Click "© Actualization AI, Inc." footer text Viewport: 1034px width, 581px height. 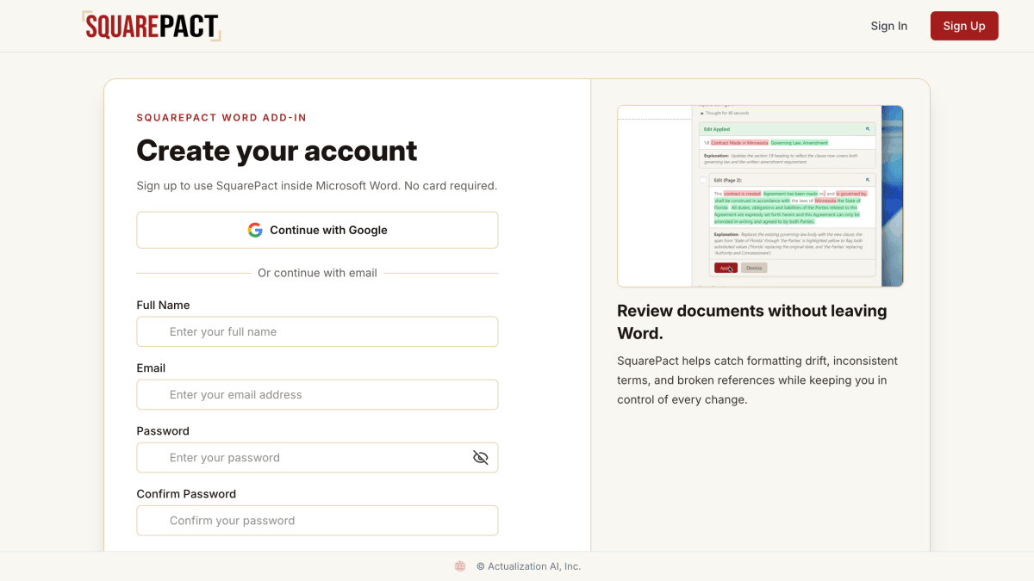pyautogui.click(x=528, y=566)
